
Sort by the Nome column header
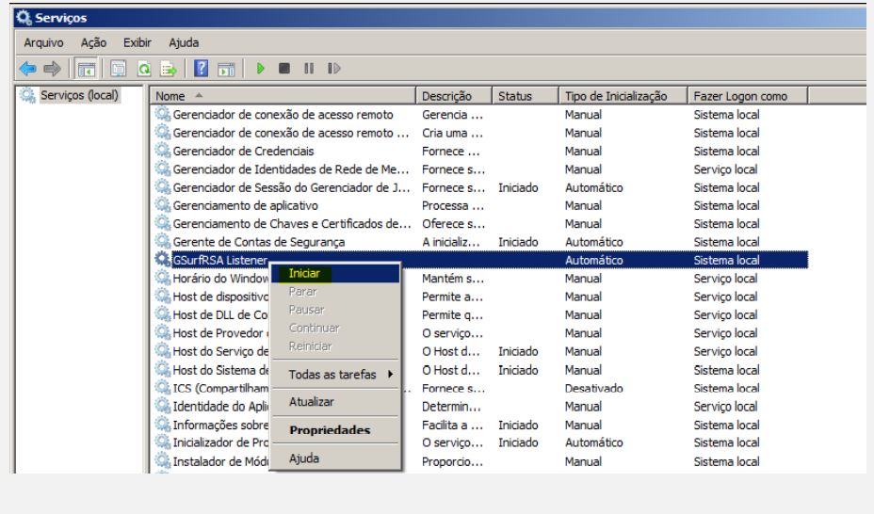pyautogui.click(x=283, y=96)
